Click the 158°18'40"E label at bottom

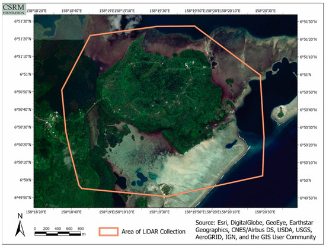[x=71, y=212]
